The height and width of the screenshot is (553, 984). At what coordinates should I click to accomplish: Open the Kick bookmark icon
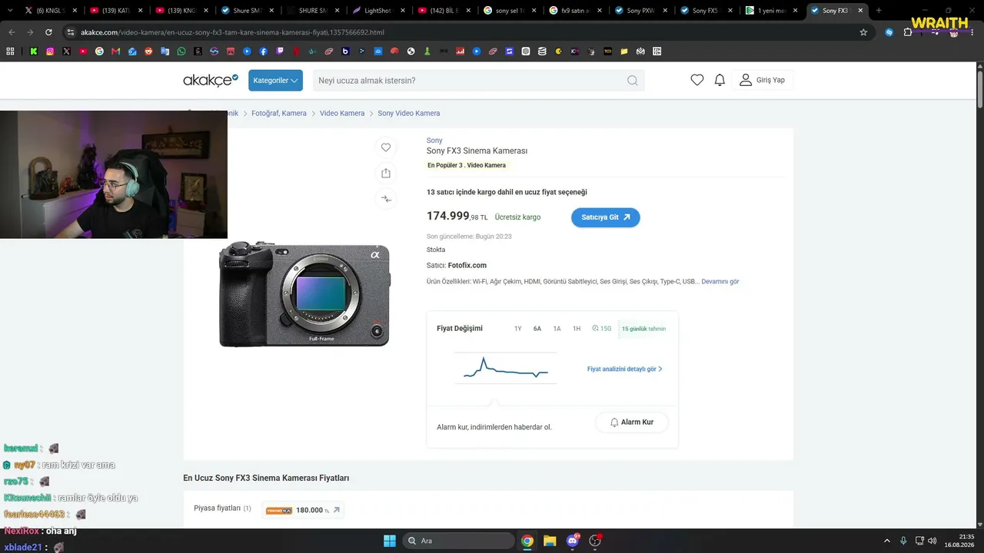pos(33,51)
